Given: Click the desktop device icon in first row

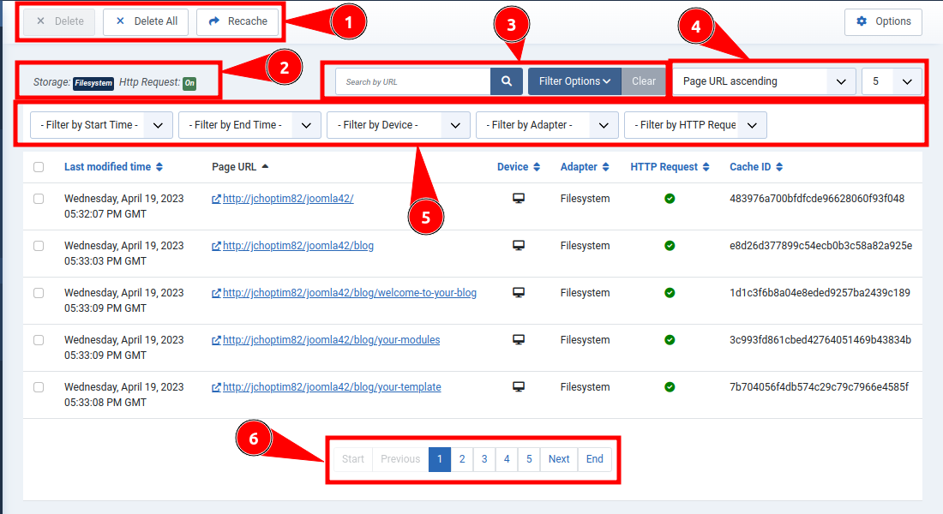Looking at the screenshot, I should tap(518, 197).
